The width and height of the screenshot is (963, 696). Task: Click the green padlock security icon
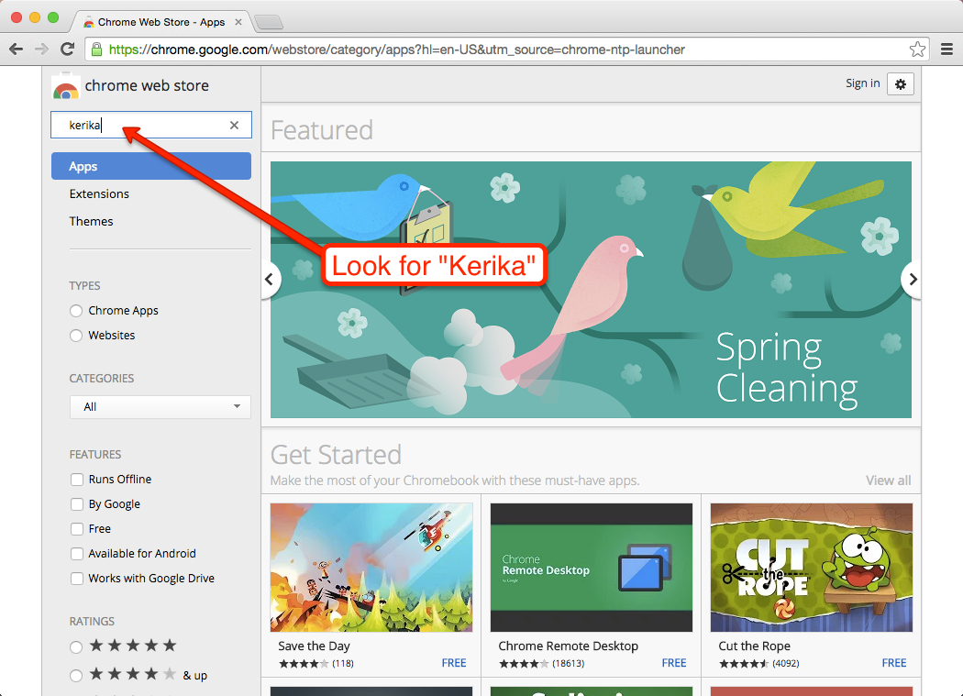click(96, 50)
